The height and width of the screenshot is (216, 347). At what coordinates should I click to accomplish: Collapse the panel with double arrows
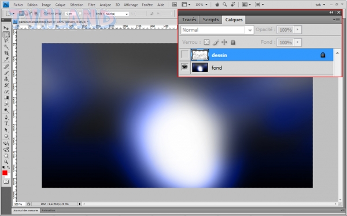(x=331, y=12)
